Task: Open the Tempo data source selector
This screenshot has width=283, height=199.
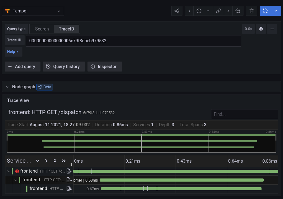Action: [33, 11]
